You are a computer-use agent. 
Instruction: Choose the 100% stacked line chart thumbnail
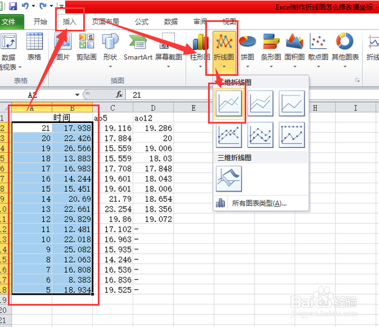click(292, 103)
